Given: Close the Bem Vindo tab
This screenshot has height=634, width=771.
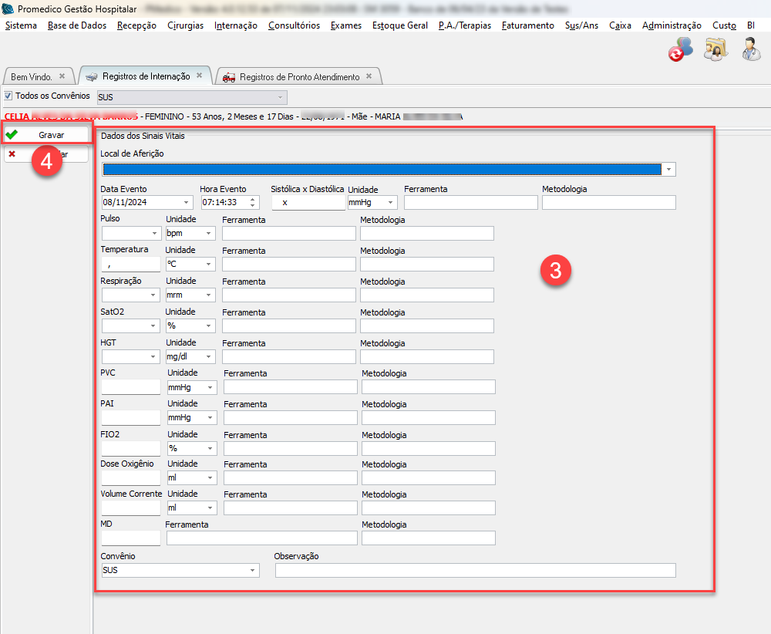Looking at the screenshot, I should (62, 76).
